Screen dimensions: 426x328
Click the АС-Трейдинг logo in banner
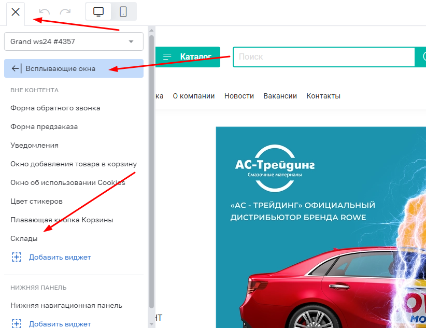(x=275, y=168)
